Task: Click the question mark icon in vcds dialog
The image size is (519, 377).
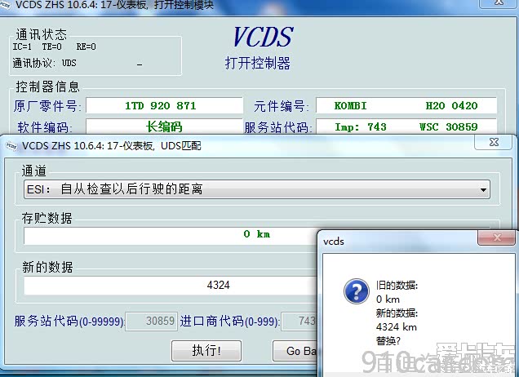Action: 357,291
